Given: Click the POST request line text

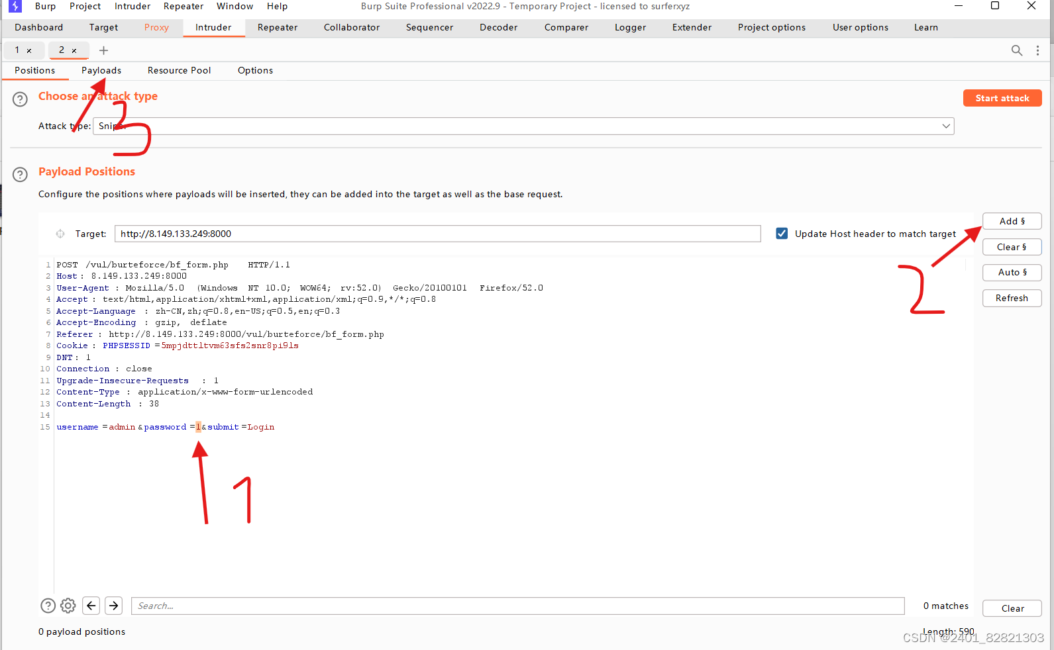Looking at the screenshot, I should pyautogui.click(x=173, y=265).
